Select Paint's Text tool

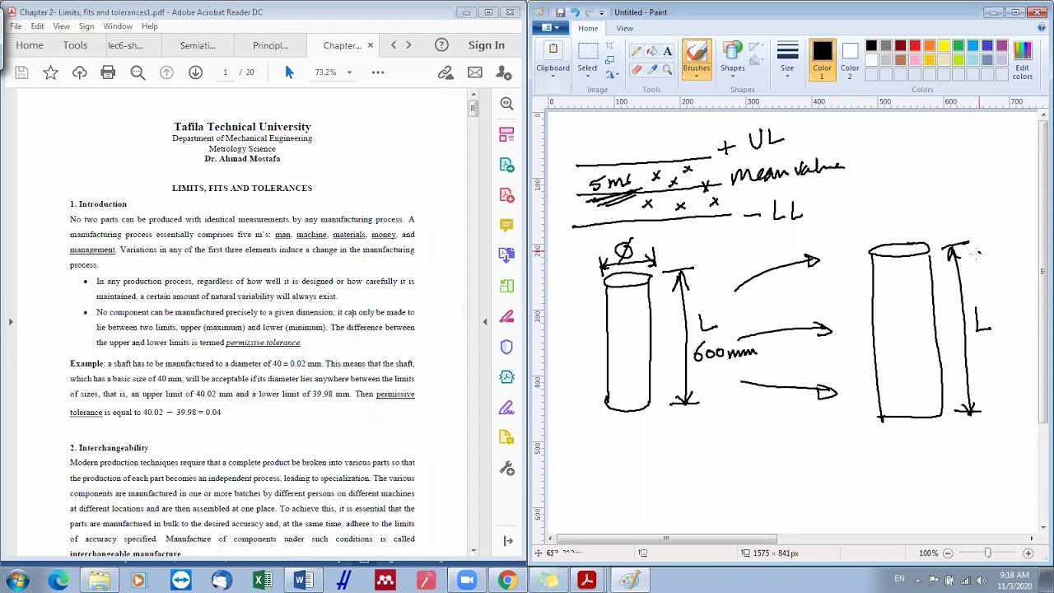(668, 51)
